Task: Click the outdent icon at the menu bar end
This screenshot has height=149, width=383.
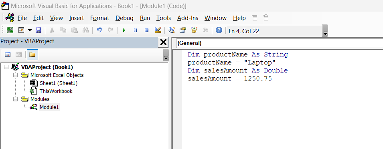Action: (266, 18)
